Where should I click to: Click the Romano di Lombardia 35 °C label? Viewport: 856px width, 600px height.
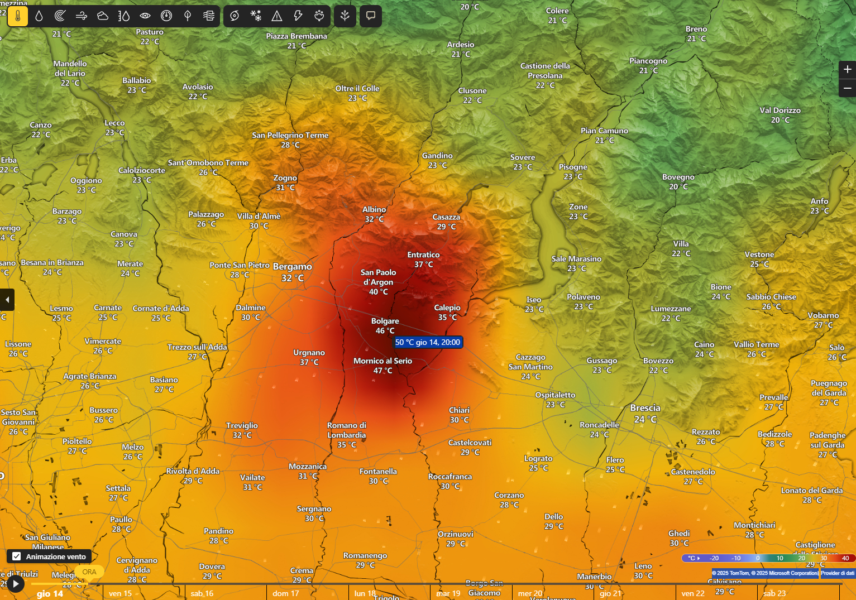tap(347, 435)
